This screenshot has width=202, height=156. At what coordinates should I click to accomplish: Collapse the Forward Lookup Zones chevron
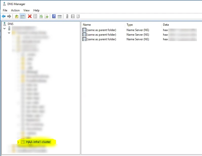[9, 33]
